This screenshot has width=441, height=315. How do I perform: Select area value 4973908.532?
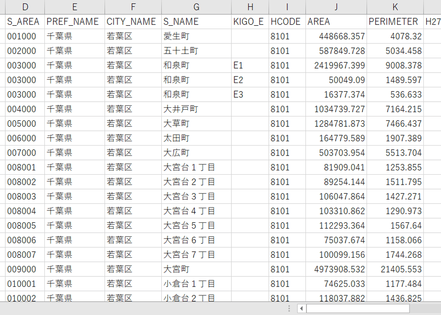[336, 269]
